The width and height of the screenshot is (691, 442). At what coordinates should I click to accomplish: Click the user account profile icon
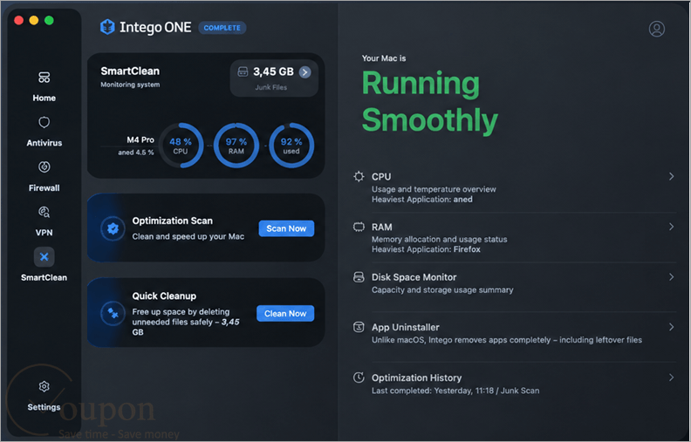point(657,29)
